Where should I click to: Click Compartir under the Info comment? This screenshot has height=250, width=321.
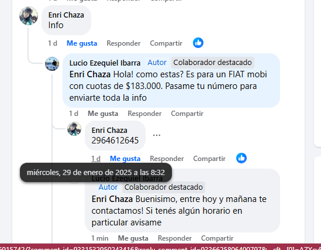[x=166, y=43]
